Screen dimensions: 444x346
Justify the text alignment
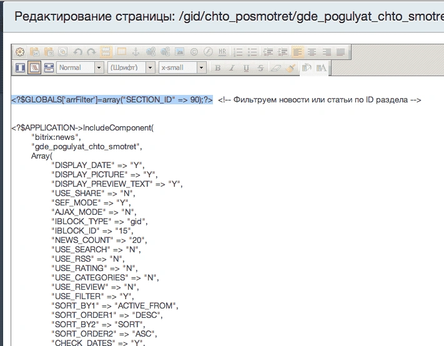340,52
